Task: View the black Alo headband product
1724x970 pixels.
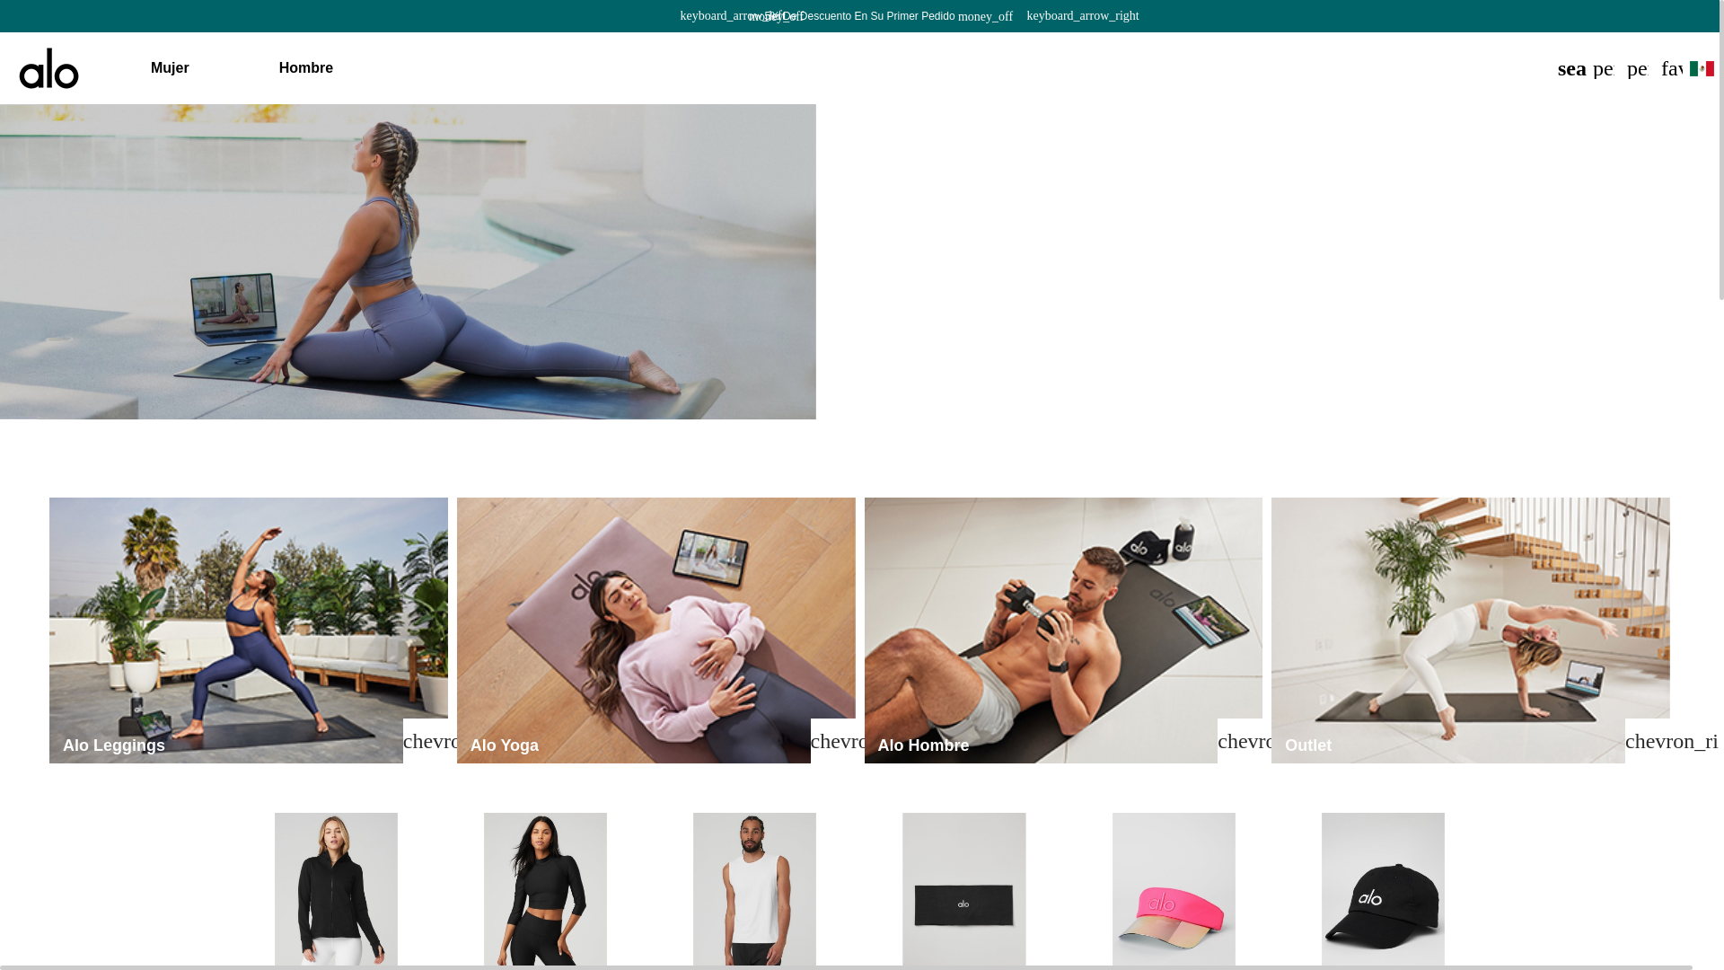Action: pyautogui.click(x=963, y=890)
